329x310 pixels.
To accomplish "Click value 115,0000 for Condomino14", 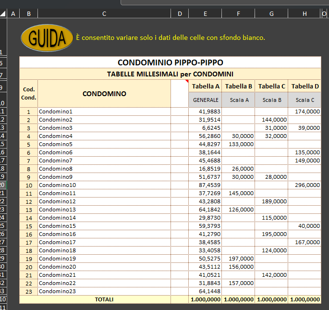I will pyautogui.click(x=271, y=218).
